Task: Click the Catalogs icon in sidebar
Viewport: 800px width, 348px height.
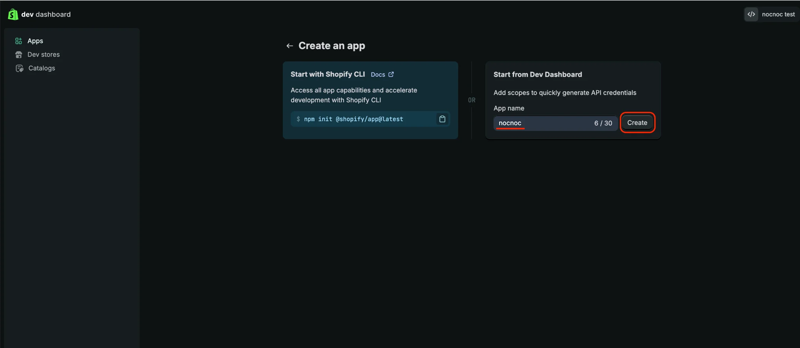Action: (x=19, y=68)
